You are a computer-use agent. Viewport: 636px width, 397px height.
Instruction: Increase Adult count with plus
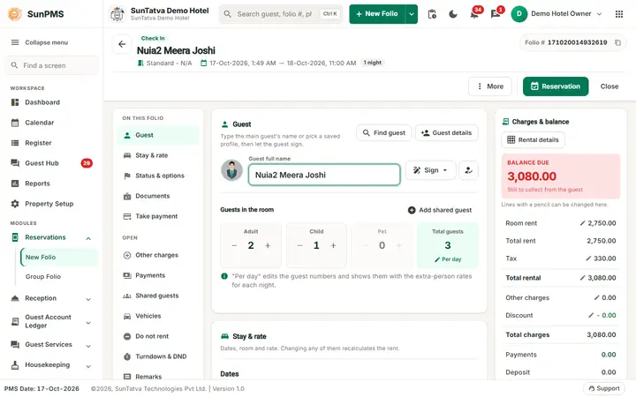(x=268, y=245)
